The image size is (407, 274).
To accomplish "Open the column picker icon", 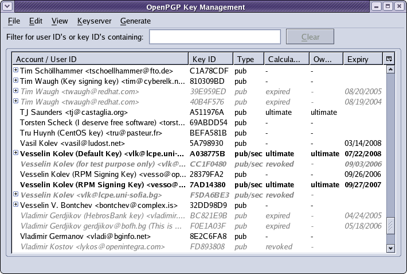I will (x=389, y=59).
